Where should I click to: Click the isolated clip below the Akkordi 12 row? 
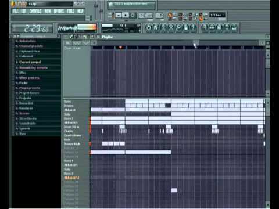tap(174, 190)
